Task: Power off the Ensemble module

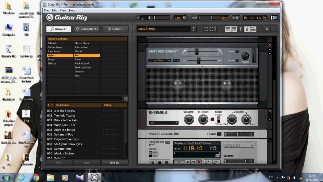Action: click(270, 111)
